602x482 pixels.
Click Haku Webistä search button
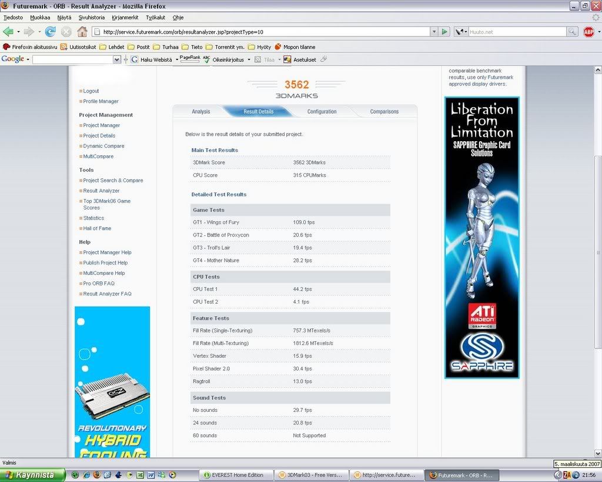[x=152, y=59]
